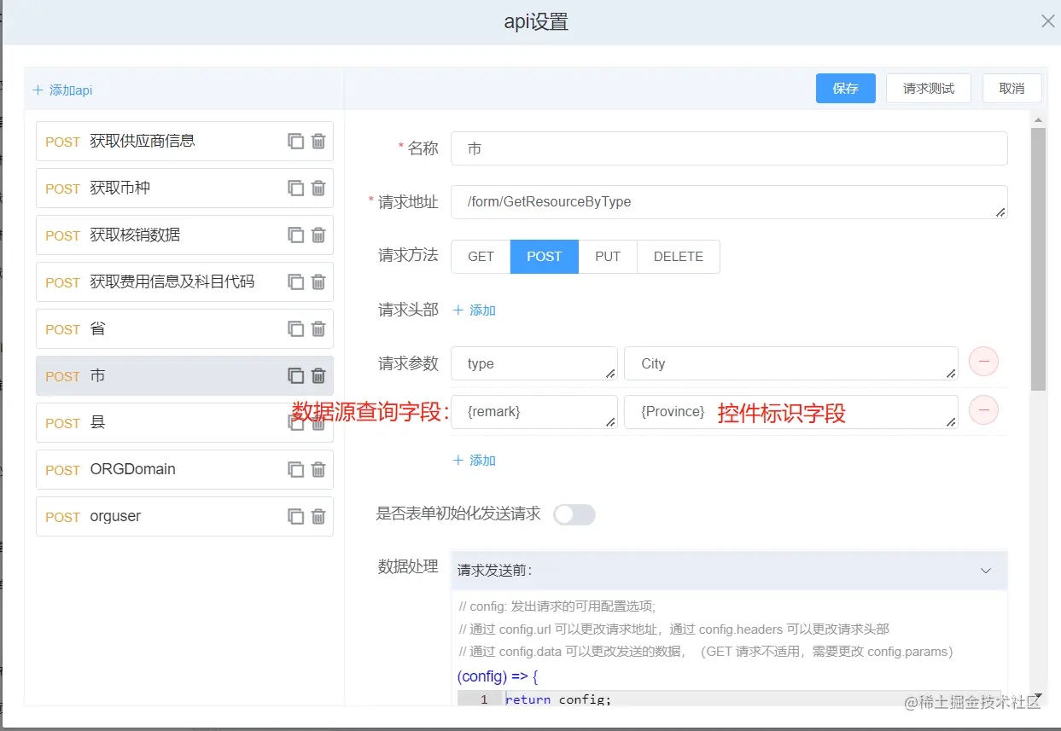Click the 保存 save button
Screen dimensions: 1061x731
845,88
